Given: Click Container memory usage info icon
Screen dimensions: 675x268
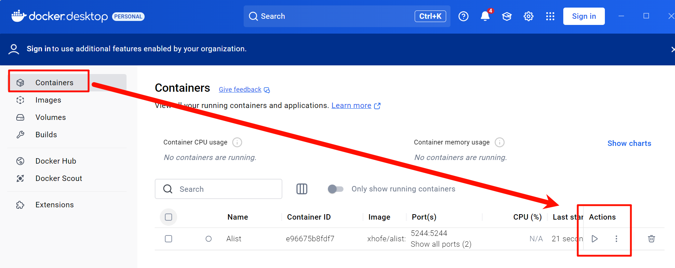Looking at the screenshot, I should point(500,142).
